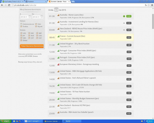Click the browser forward arrow
Viewport: 154px width, 123px height.
point(6,5)
